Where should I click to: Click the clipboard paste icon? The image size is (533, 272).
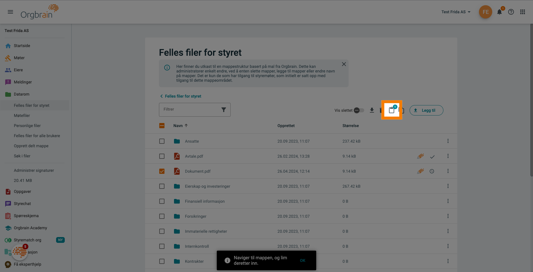392,110
